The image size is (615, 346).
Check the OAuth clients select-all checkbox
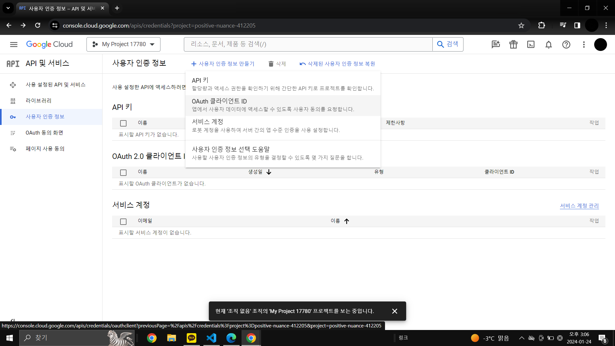click(x=123, y=173)
